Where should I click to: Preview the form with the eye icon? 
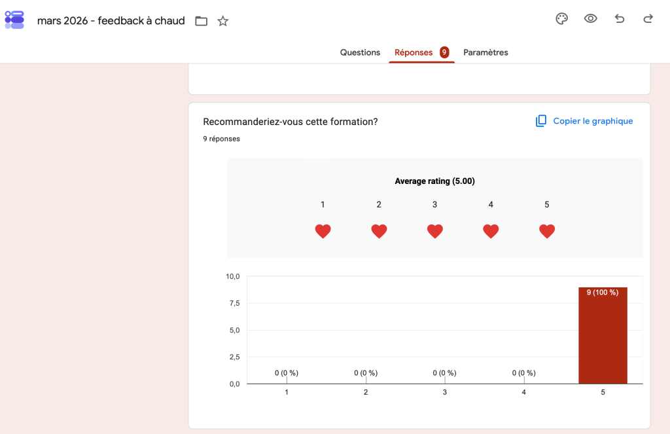coord(591,18)
